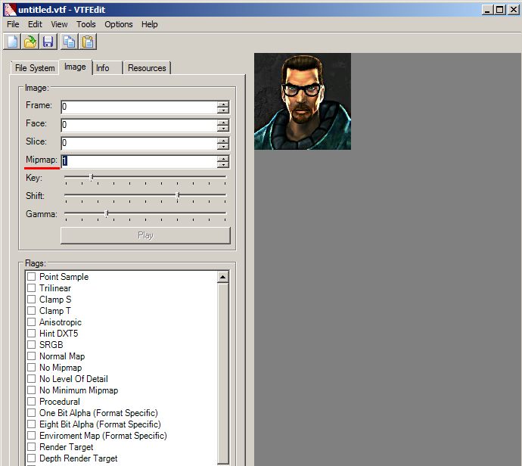This screenshot has height=466, width=522.
Task: Click the New file toolbar icon
Action: click(12, 42)
